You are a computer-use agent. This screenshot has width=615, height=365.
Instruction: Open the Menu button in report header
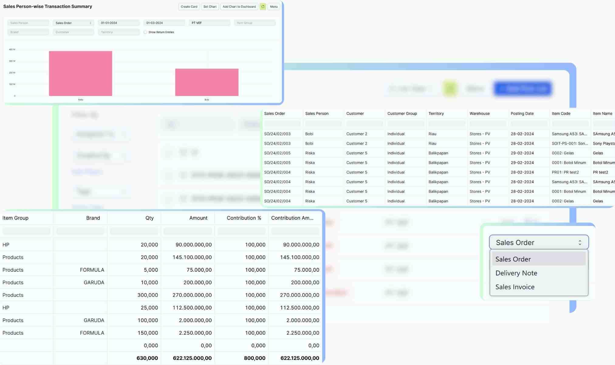273,7
